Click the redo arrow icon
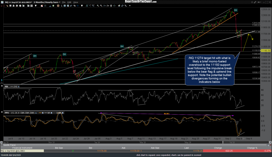The height and width of the screenshot is (157, 272). click(x=75, y=6)
